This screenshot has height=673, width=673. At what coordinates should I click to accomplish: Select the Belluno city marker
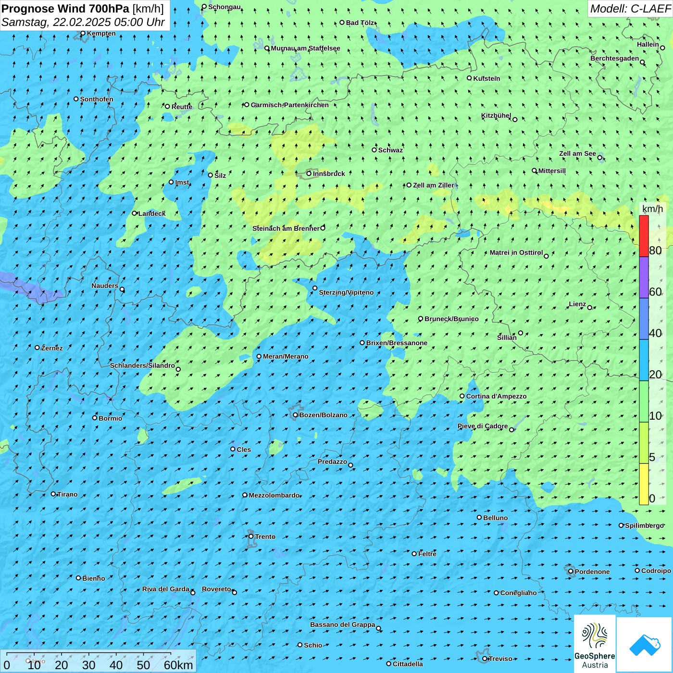(479, 517)
